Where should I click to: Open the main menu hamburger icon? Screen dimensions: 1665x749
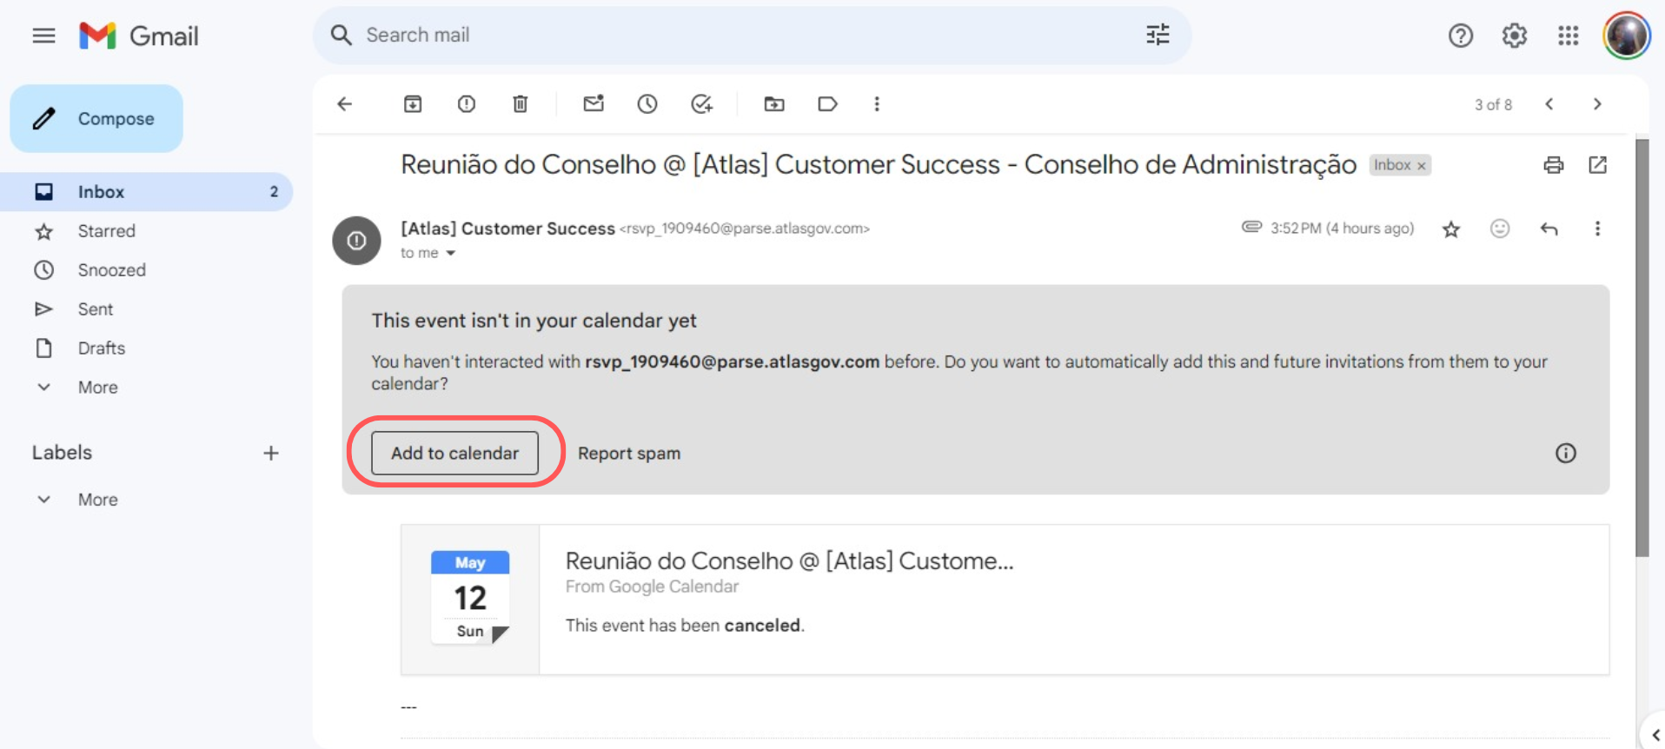click(x=43, y=36)
